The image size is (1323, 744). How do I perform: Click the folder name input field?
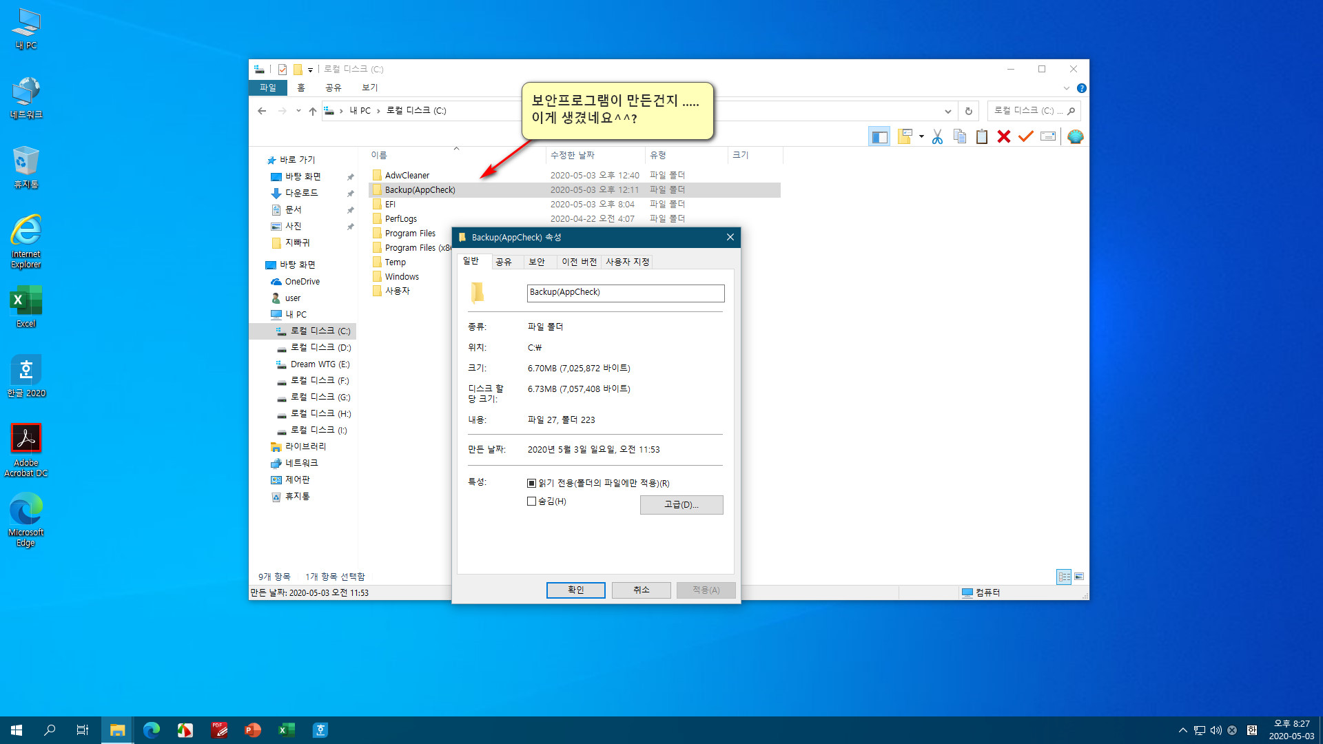[x=626, y=293]
